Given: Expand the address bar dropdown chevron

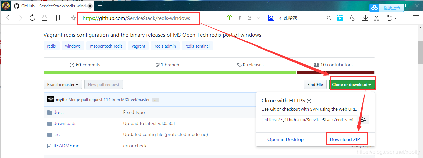Looking at the screenshot, I should [259, 18].
